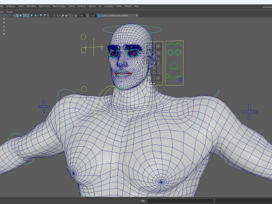This screenshot has width=272, height=204.
Task: Click the safe action gate icon
Action: 4,15
